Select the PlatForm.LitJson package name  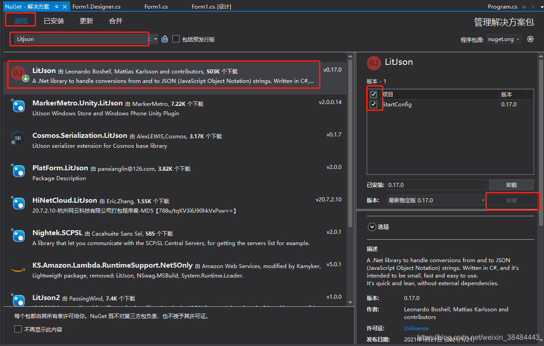pyautogui.click(x=60, y=168)
